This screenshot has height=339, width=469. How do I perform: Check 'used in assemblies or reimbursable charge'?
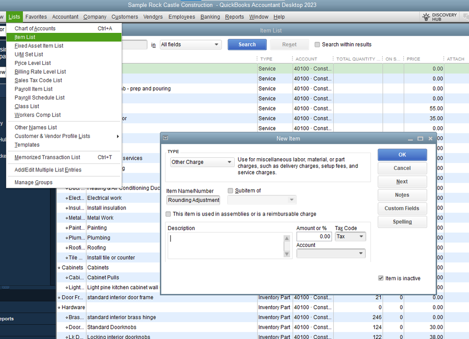[168, 214]
